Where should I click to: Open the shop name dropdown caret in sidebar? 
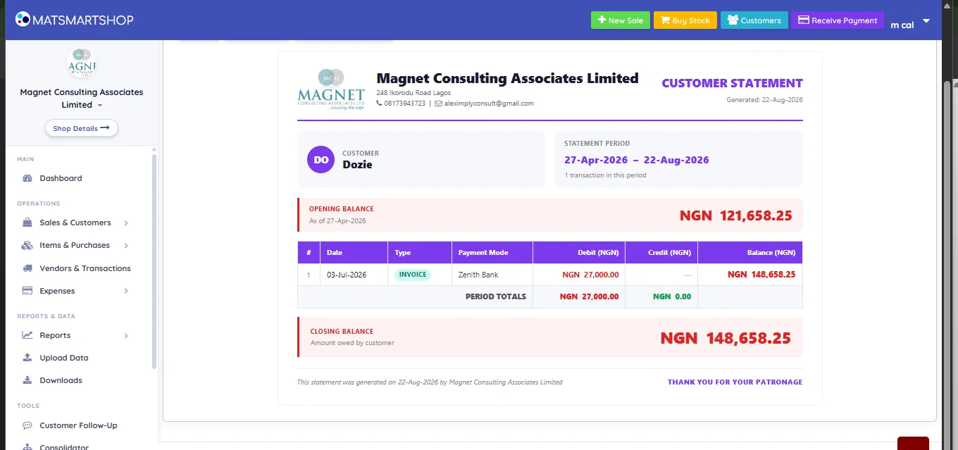(x=100, y=106)
